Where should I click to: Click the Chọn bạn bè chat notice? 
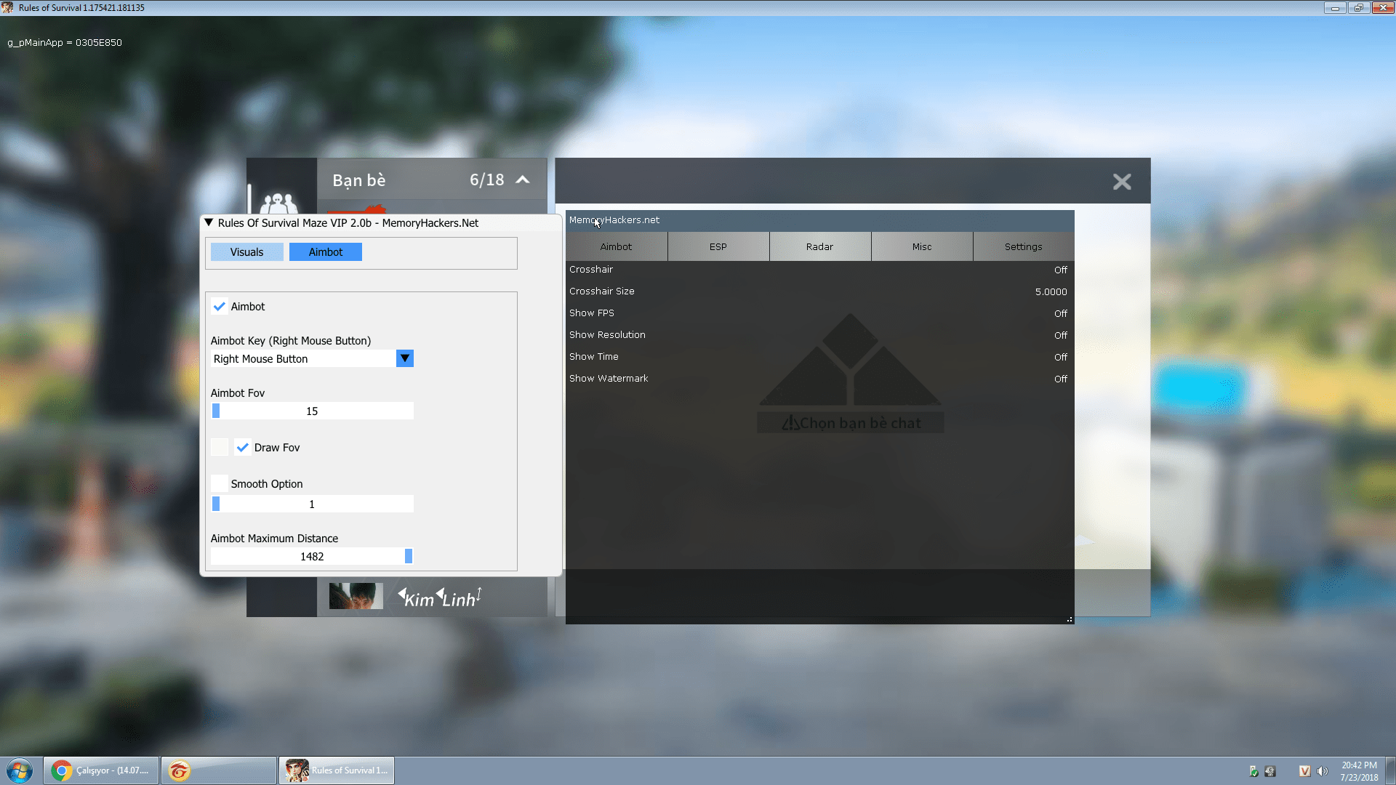coord(851,423)
